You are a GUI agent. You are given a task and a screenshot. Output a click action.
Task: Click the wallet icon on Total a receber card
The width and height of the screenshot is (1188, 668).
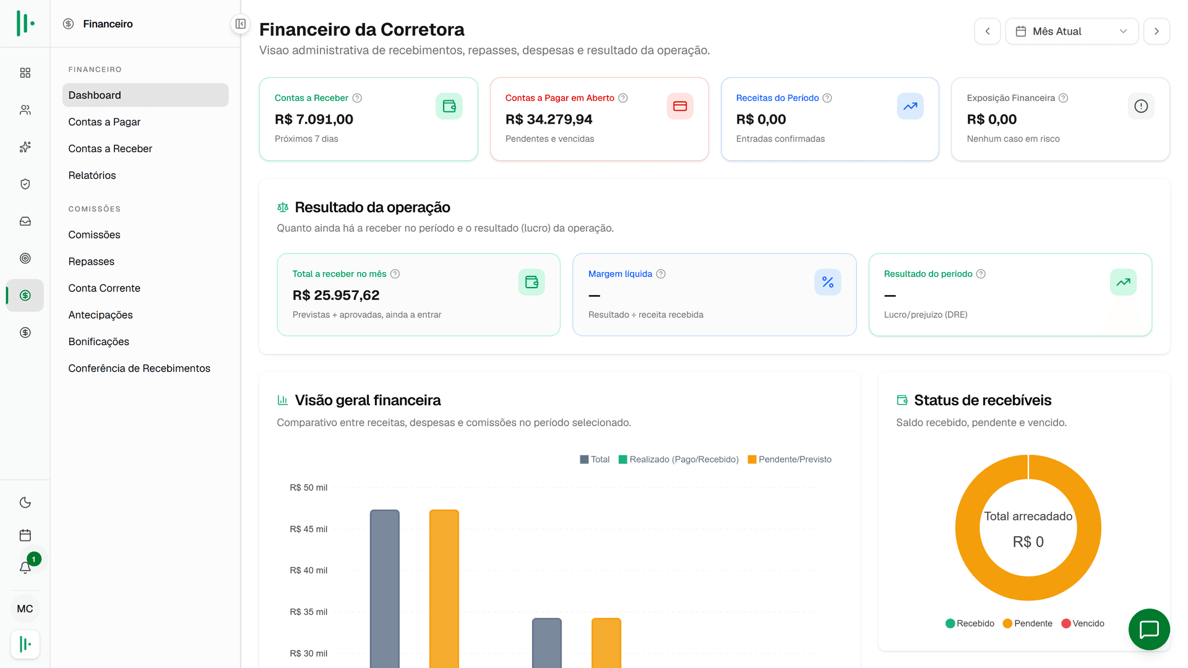(x=532, y=282)
